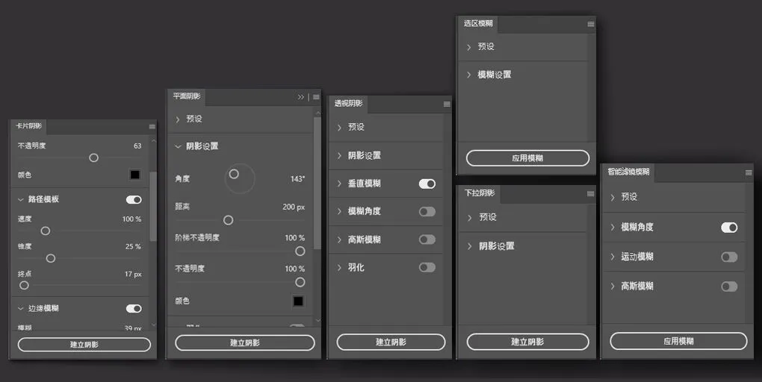
Task: Open the 平面阴影 panel hamburger menu
Action: [x=316, y=97]
